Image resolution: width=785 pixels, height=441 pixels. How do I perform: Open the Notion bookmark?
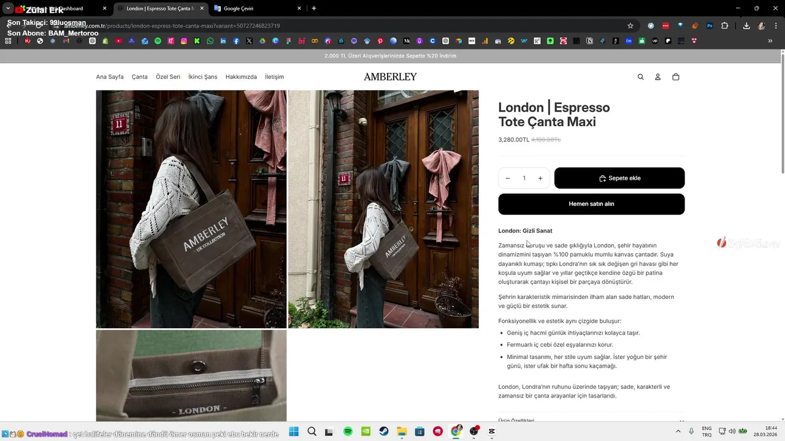coord(589,41)
